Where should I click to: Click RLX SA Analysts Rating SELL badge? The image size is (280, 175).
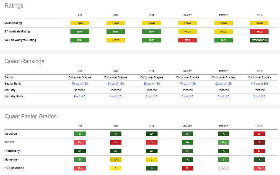259,32
